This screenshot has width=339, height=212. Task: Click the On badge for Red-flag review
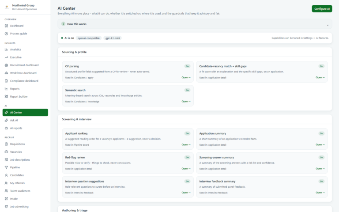[x=187, y=158]
